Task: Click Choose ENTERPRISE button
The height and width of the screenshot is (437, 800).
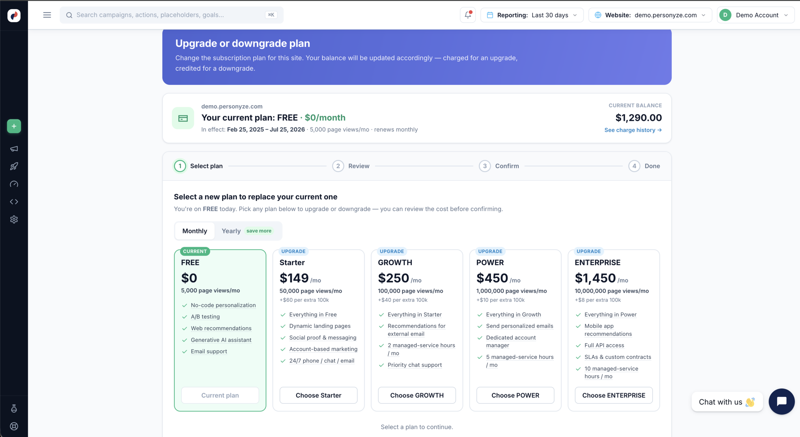Action: click(614, 395)
